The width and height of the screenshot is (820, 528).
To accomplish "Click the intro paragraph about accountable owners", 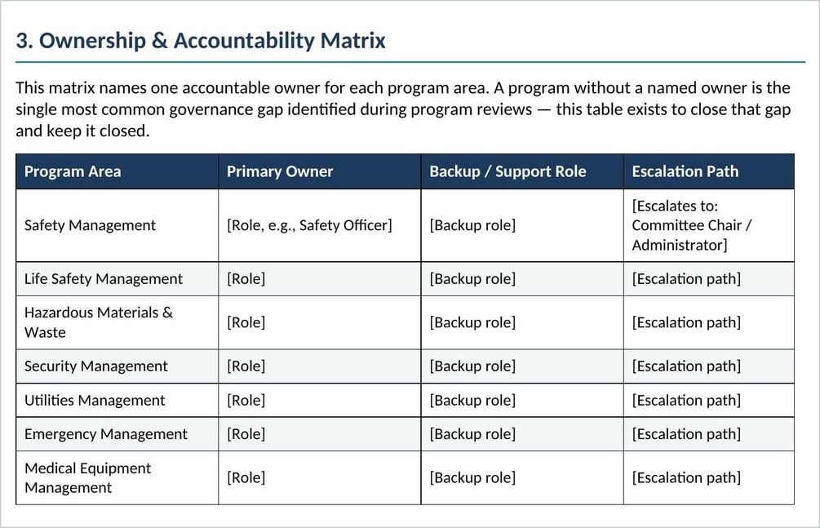I will click(x=403, y=109).
